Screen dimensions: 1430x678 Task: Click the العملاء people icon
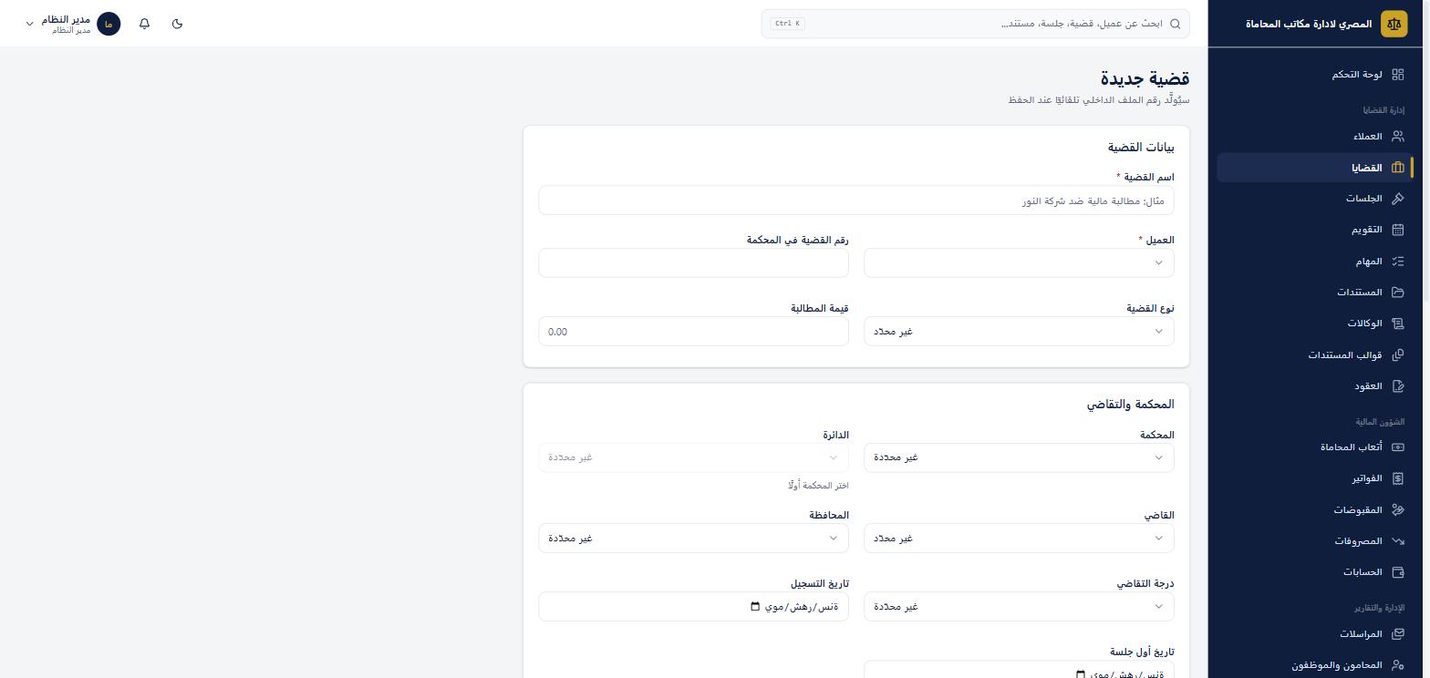pyautogui.click(x=1398, y=137)
